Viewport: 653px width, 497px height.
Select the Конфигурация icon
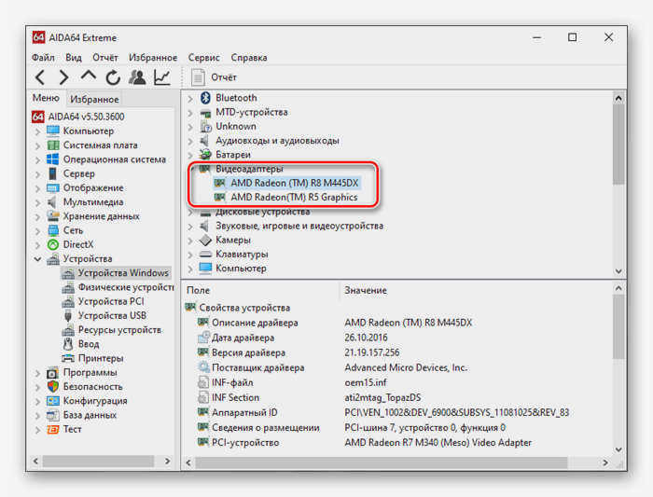[53, 401]
